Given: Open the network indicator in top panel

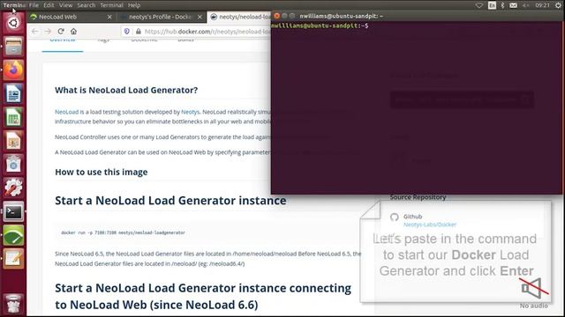Looking at the screenshot, I should [x=478, y=5].
